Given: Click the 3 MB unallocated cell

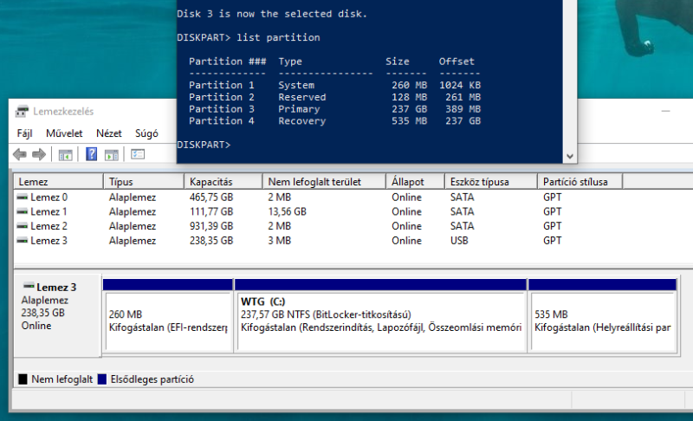Looking at the screenshot, I should tap(279, 241).
